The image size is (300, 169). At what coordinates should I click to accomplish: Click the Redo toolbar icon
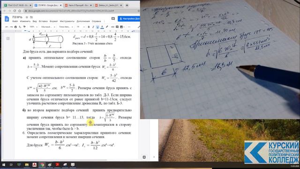click(11, 27)
